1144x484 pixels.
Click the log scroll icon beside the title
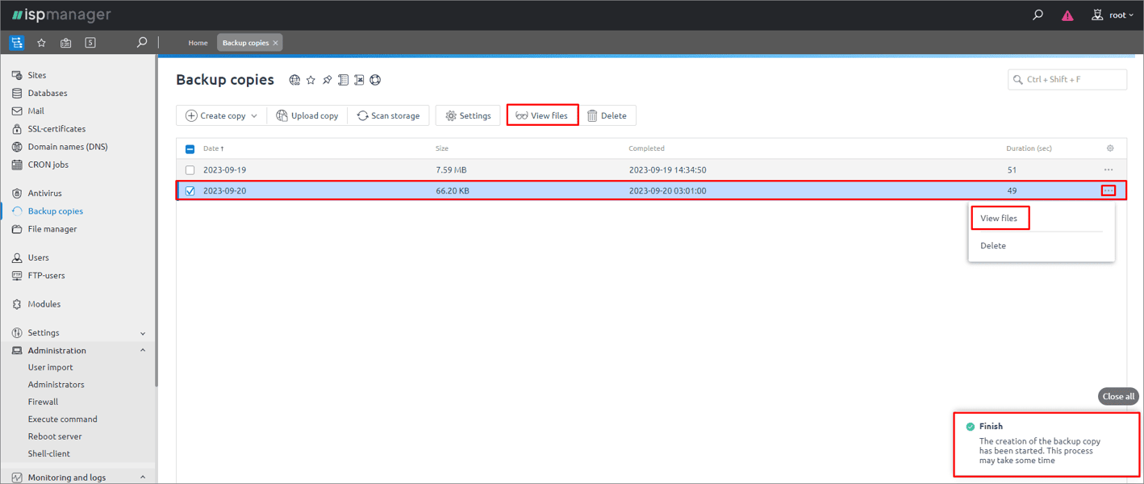coord(343,80)
